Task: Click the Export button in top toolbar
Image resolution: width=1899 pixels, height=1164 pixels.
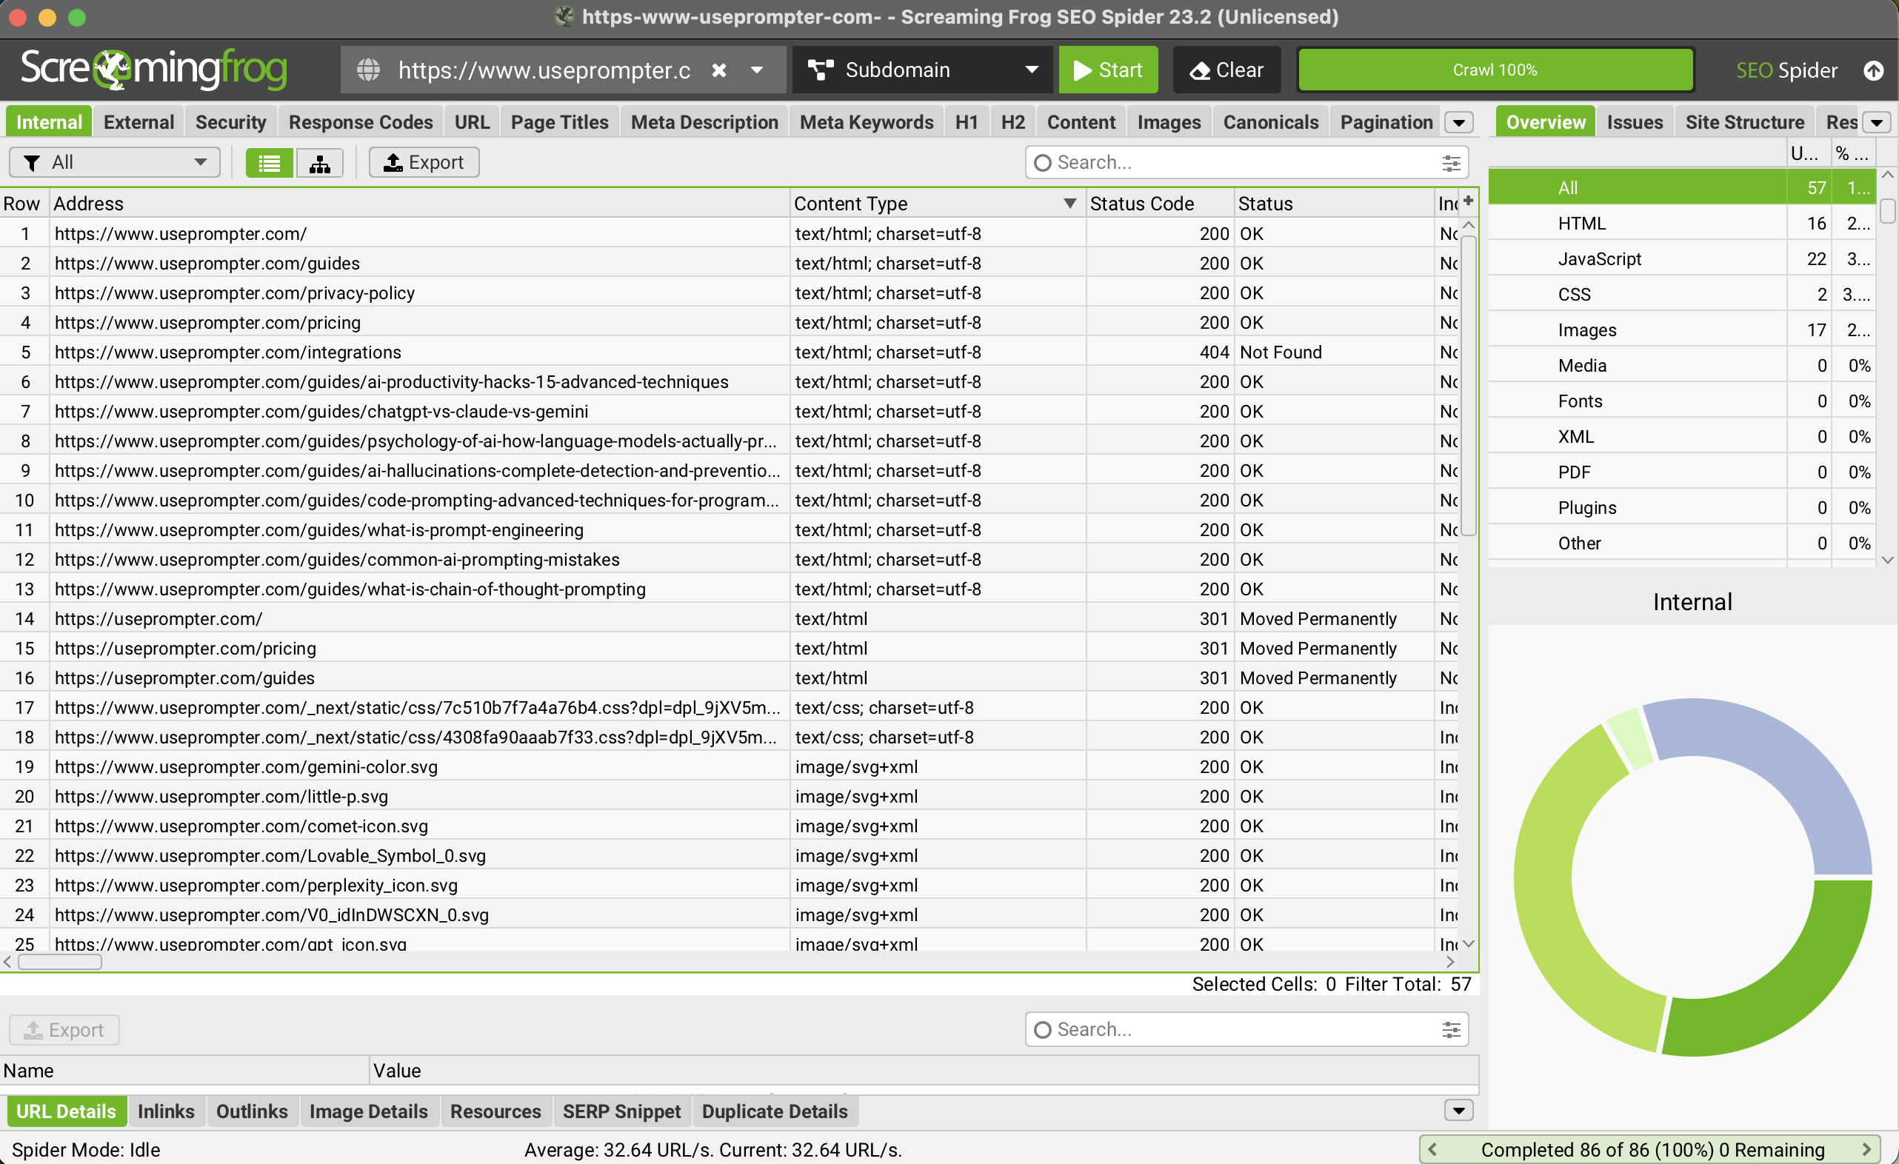Action: [x=424, y=163]
